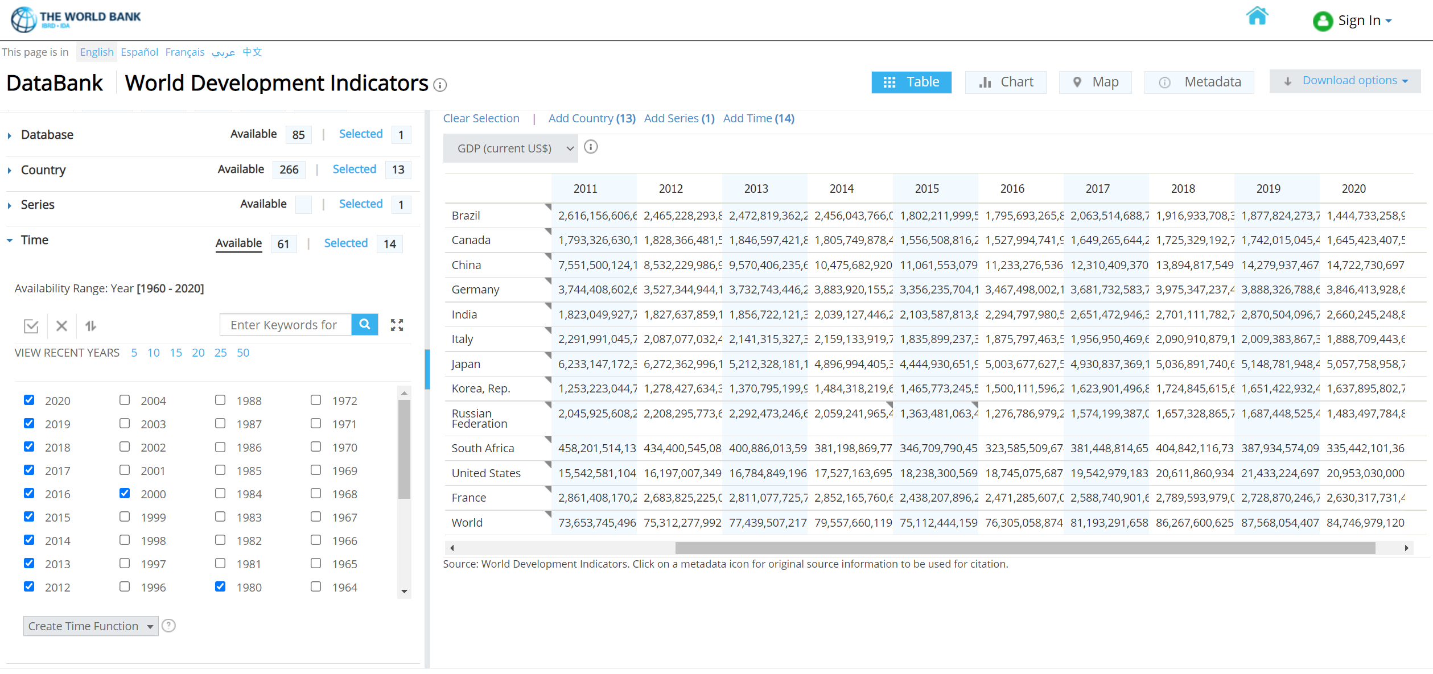Click the invert selection arrows icon
This screenshot has width=1433, height=674.
pyautogui.click(x=90, y=326)
